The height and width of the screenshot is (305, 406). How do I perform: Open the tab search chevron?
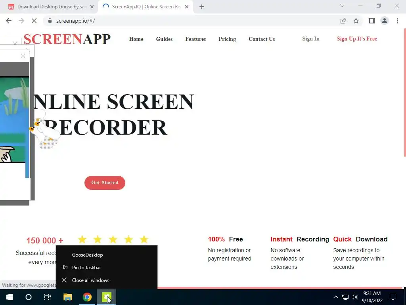[x=342, y=6]
